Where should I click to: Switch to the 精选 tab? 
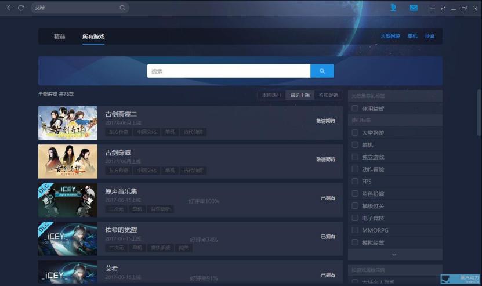(x=59, y=37)
